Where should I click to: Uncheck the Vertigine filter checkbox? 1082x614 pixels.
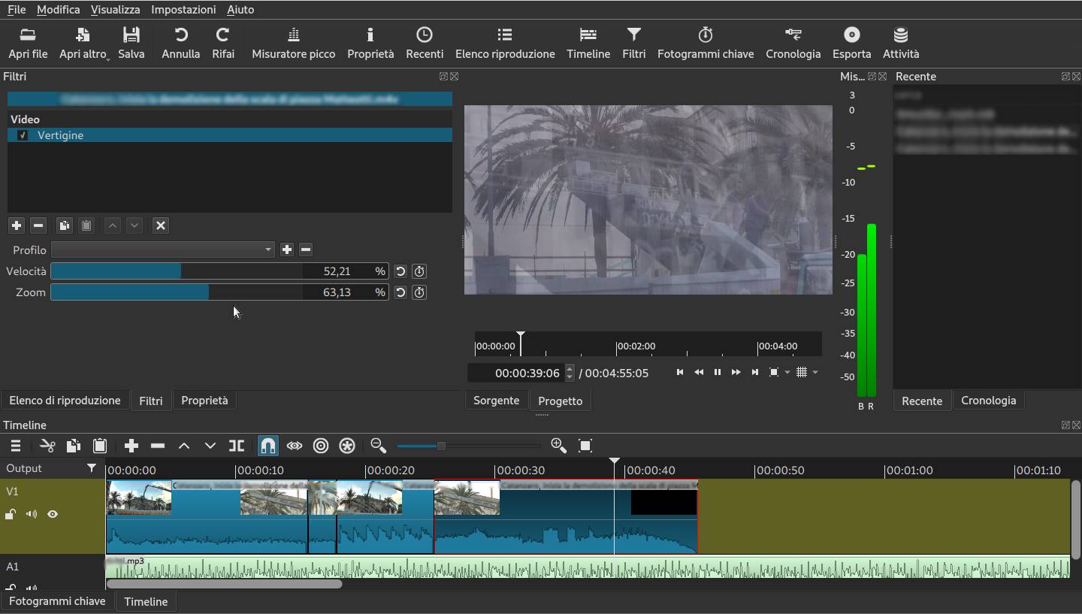tap(23, 135)
